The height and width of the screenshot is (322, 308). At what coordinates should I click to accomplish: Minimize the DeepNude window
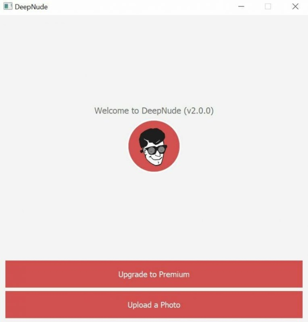tap(241, 6)
